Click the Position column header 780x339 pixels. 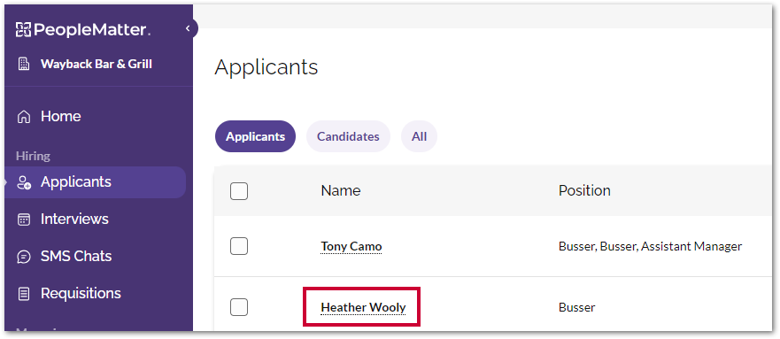[x=584, y=190]
